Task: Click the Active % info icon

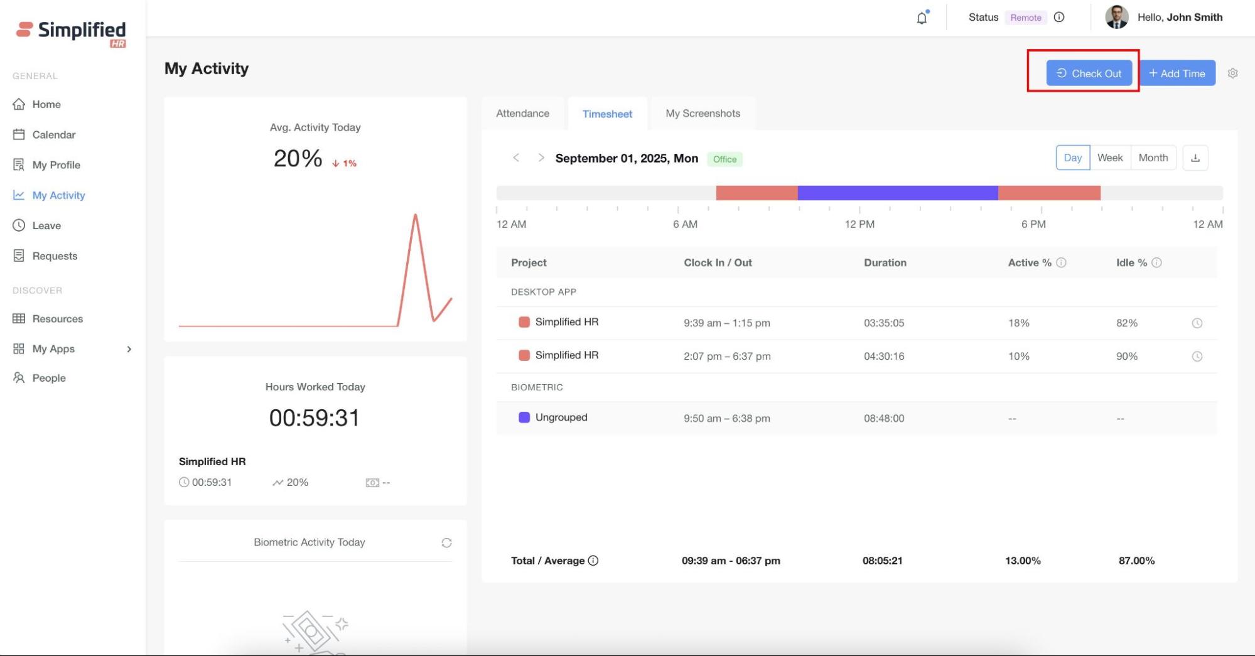Action: [1061, 263]
